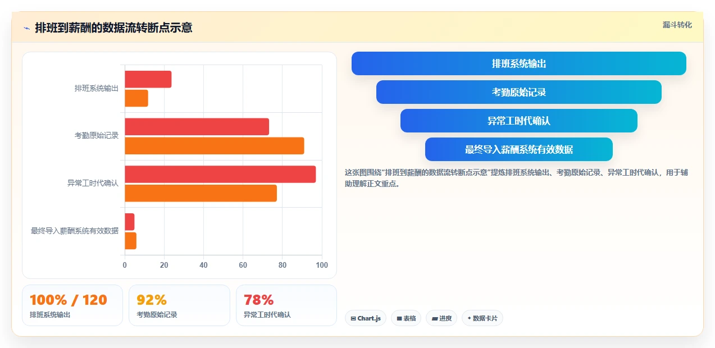Click the x-axis tick value 20

(164, 265)
